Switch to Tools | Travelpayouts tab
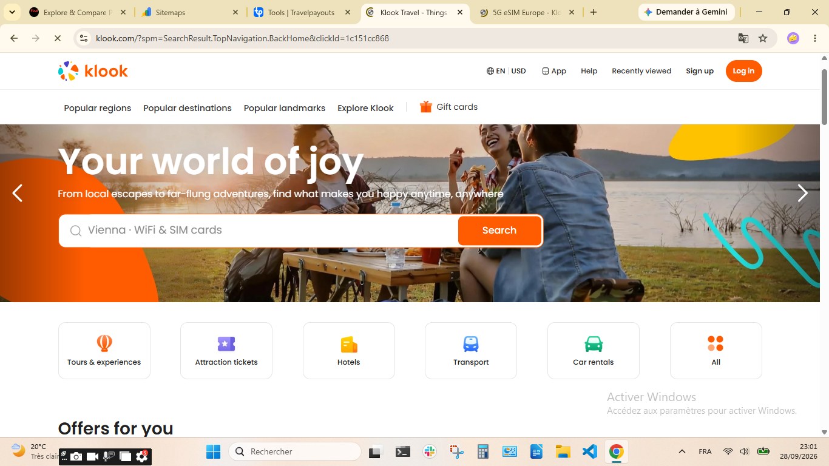The image size is (829, 466). click(302, 12)
